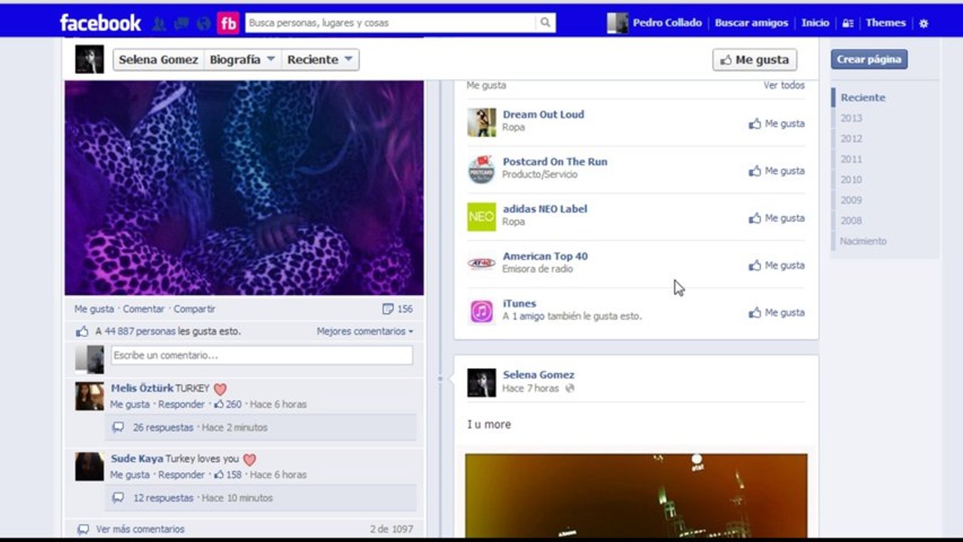Click the 158 likes thumb on Sude comment
Image resolution: width=963 pixels, height=542 pixels.
click(219, 475)
